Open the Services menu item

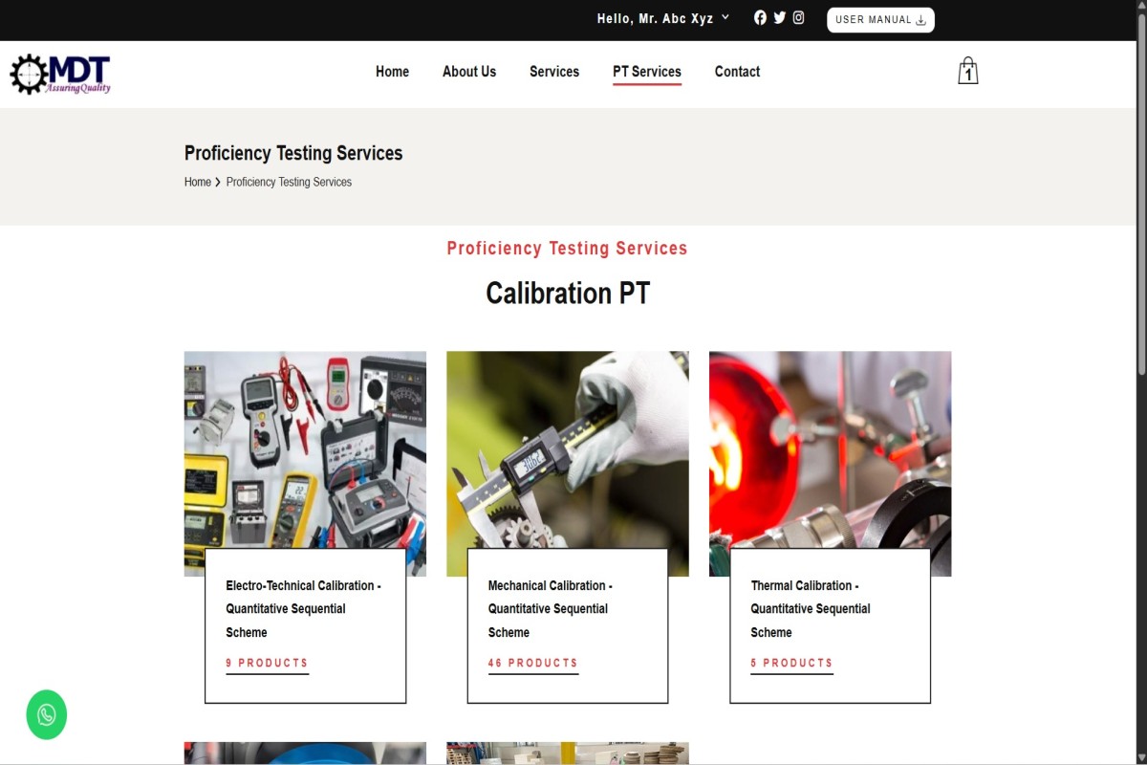point(554,72)
